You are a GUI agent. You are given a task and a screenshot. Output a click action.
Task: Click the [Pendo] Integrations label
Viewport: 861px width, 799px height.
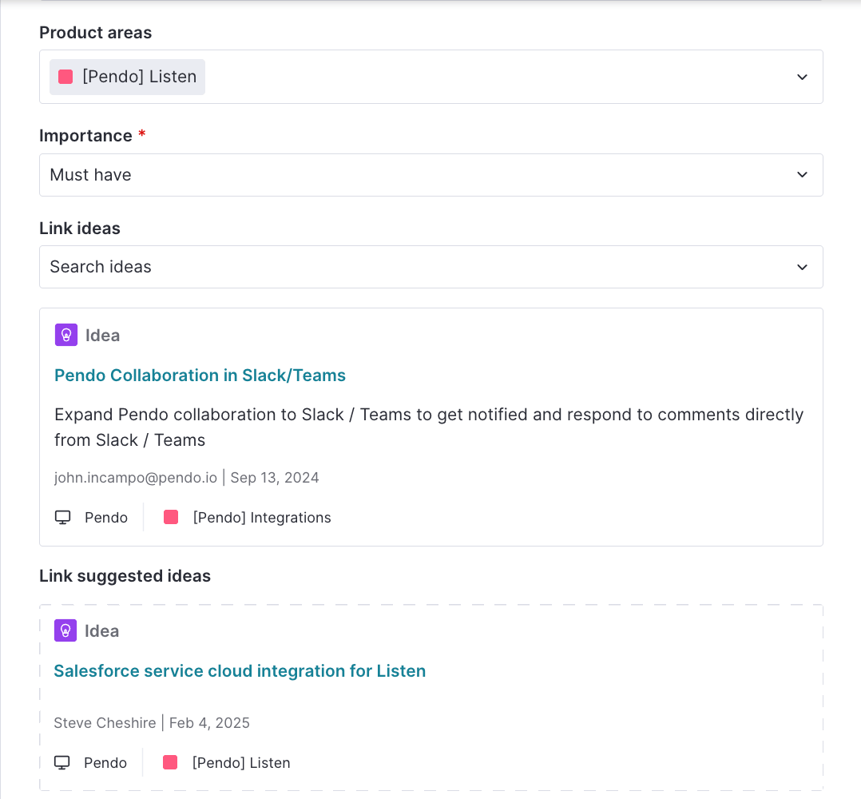click(x=262, y=517)
